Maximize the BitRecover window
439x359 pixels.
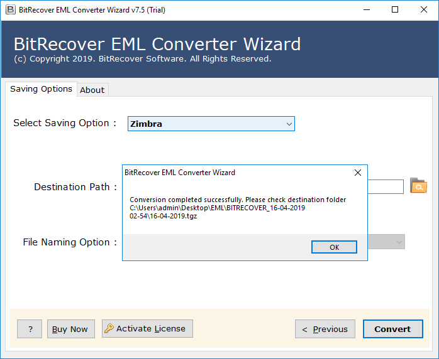395,10
